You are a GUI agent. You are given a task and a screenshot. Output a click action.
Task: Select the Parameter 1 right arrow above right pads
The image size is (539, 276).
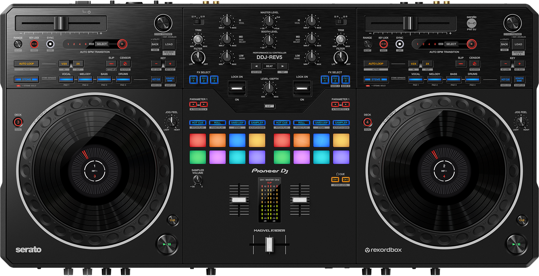(x=346, y=105)
